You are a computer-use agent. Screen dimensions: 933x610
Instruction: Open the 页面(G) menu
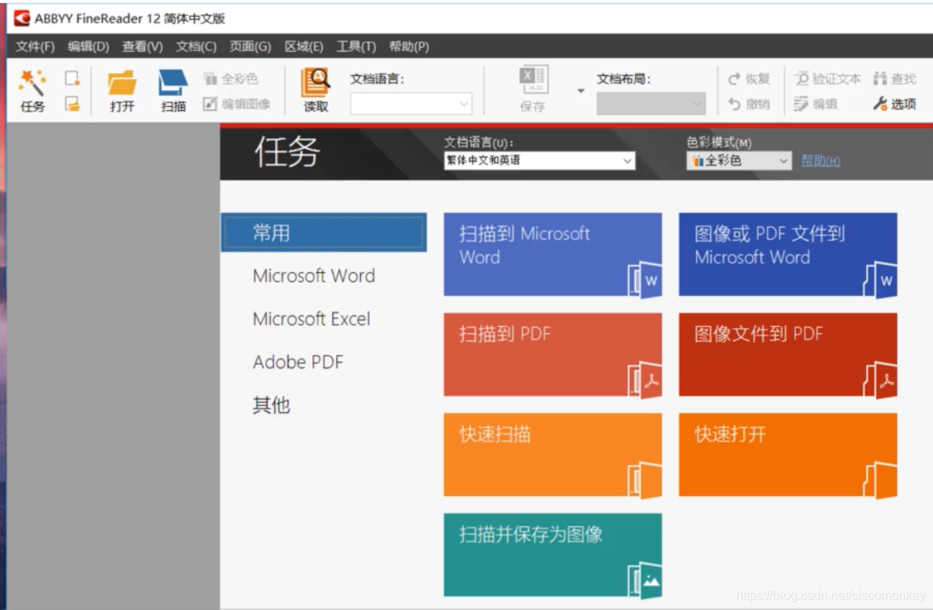point(250,46)
